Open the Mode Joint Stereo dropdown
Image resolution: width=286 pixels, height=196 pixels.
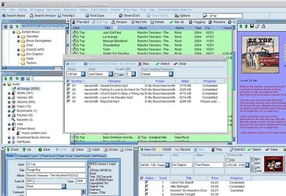[111, 74]
